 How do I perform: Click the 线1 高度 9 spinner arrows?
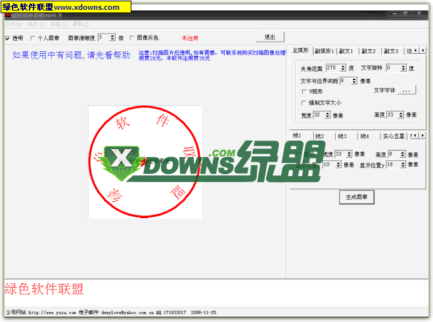[x=403, y=154]
